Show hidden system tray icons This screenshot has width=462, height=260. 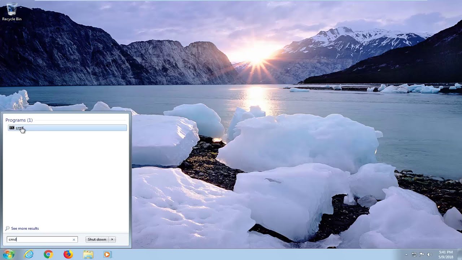click(x=406, y=255)
